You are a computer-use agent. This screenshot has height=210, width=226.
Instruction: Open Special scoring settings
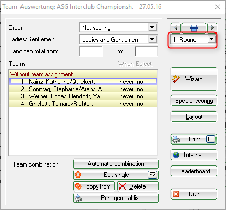[194, 101]
